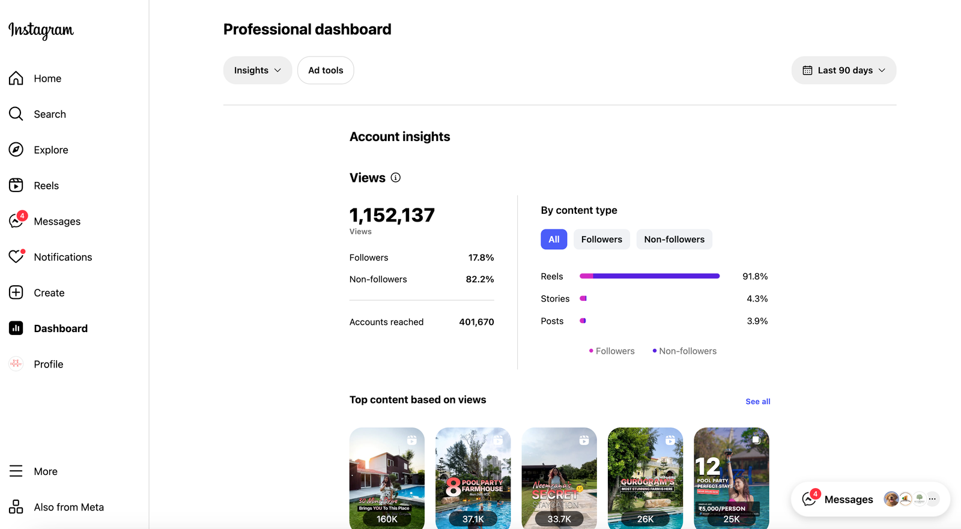Open Notifications from the sidebar
This screenshot has height=529, width=961.
(63, 257)
